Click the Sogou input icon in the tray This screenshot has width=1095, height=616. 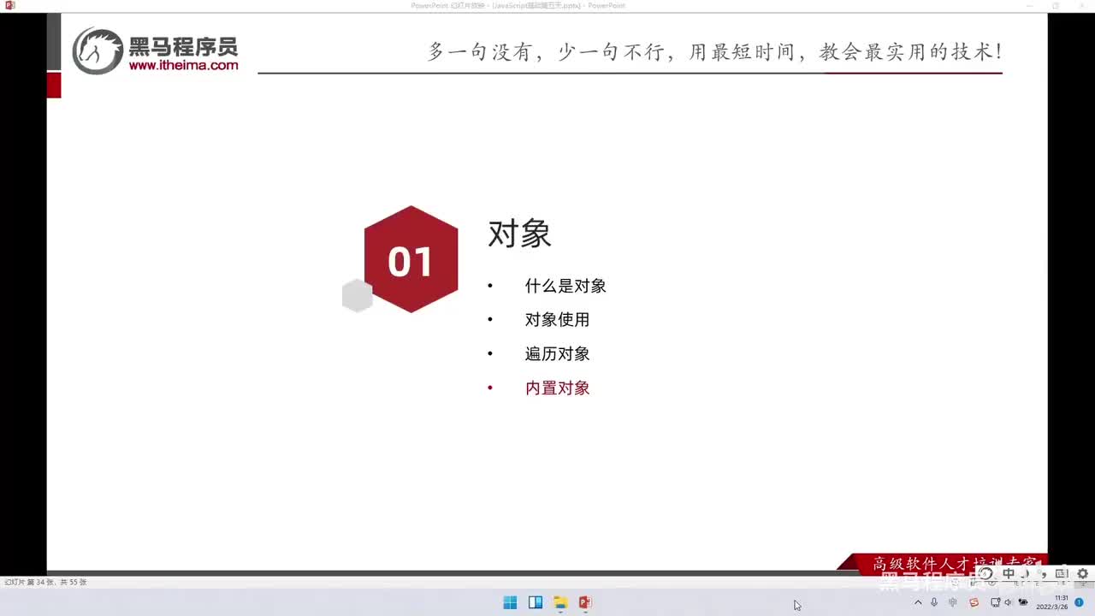click(x=974, y=602)
